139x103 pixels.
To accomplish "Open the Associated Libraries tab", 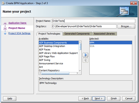I will (104, 34).
